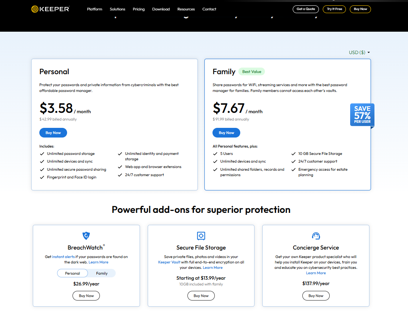Open the USD ($) currency dropdown
Screen dimensions: 408x321
[359, 53]
